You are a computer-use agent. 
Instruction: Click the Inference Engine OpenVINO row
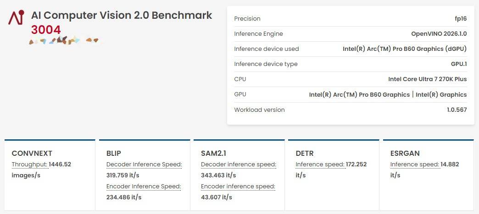click(x=351, y=34)
